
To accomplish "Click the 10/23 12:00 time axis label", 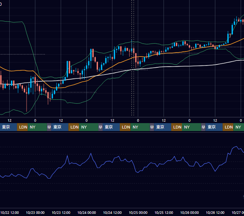I will coord(61,212).
